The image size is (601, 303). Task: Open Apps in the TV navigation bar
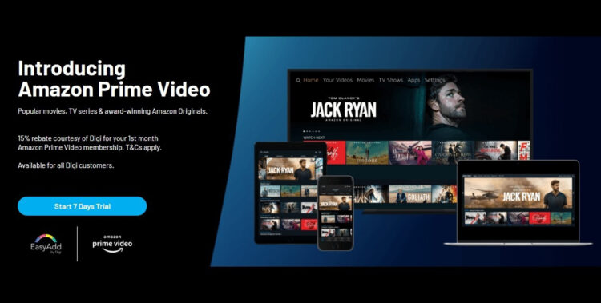pos(413,80)
